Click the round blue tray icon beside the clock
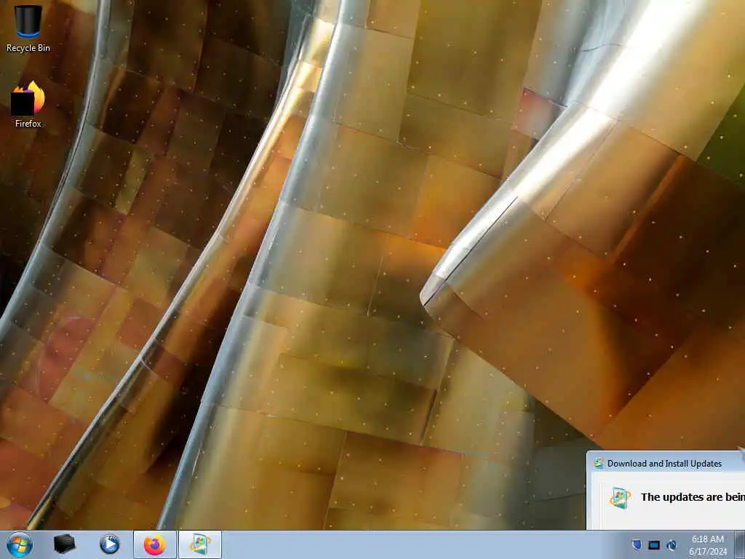The height and width of the screenshot is (559, 745). (672, 544)
